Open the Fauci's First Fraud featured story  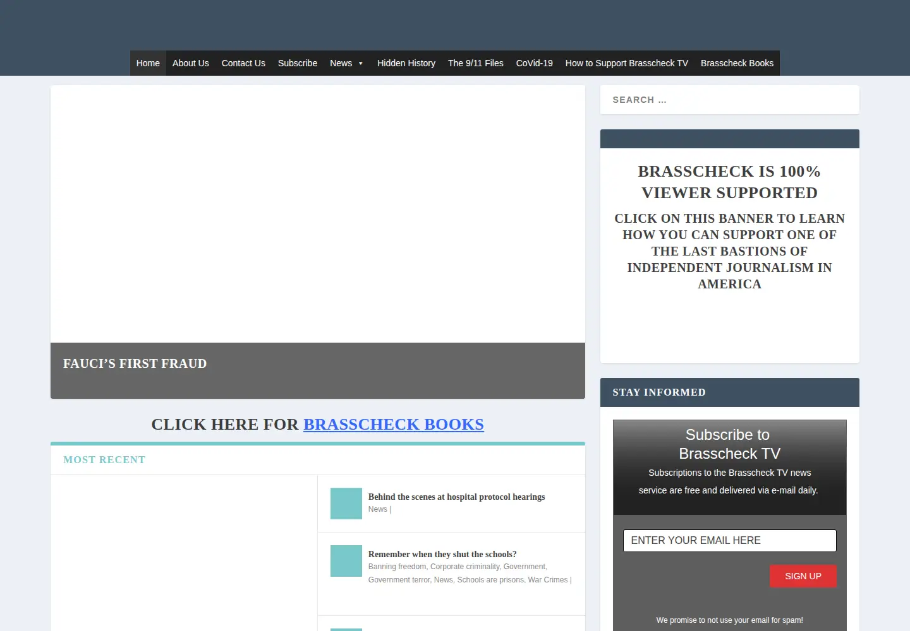[135, 363]
